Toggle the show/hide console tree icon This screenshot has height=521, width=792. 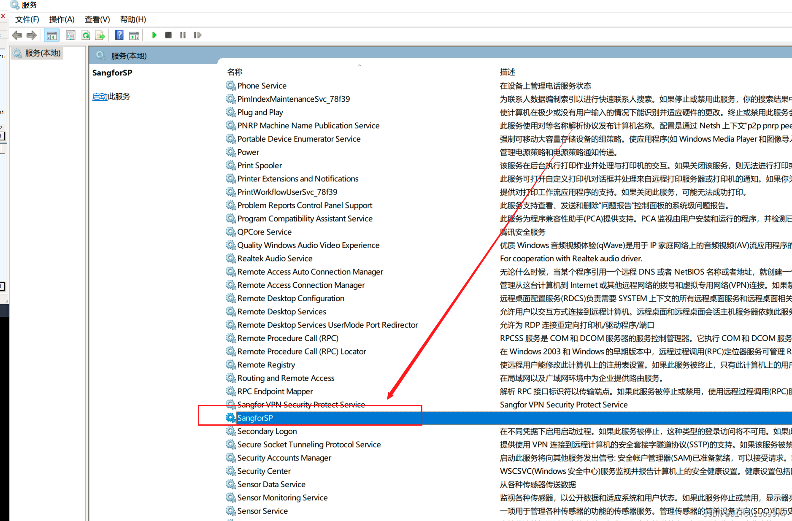click(x=52, y=35)
